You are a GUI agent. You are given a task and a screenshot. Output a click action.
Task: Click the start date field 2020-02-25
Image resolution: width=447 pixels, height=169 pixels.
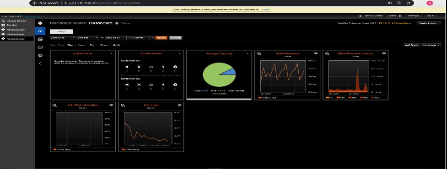(61, 37)
